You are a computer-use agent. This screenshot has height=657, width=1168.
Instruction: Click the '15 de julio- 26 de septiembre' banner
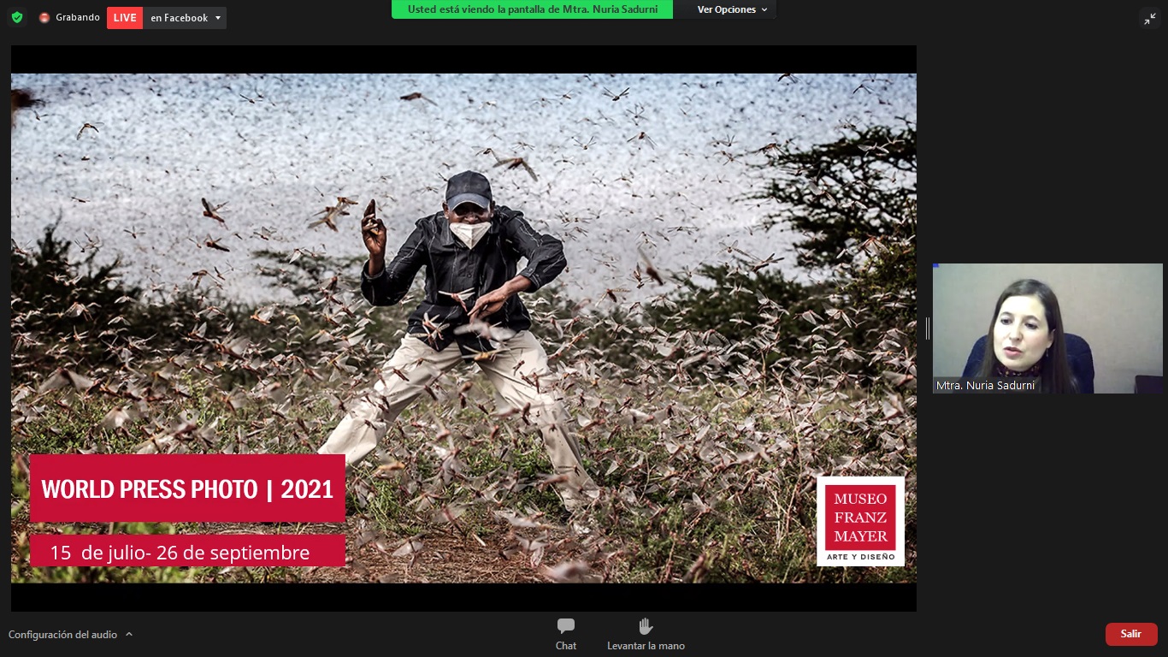coord(187,552)
